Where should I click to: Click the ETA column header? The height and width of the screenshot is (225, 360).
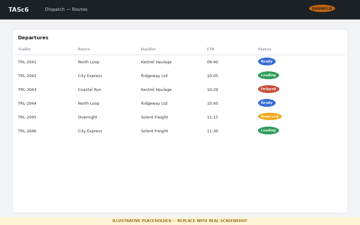[x=211, y=49]
